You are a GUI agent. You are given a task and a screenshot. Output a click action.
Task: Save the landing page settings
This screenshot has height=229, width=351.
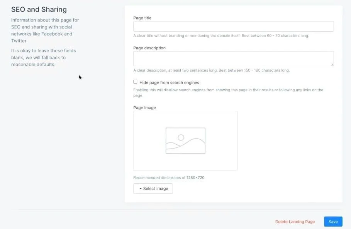point(333,222)
